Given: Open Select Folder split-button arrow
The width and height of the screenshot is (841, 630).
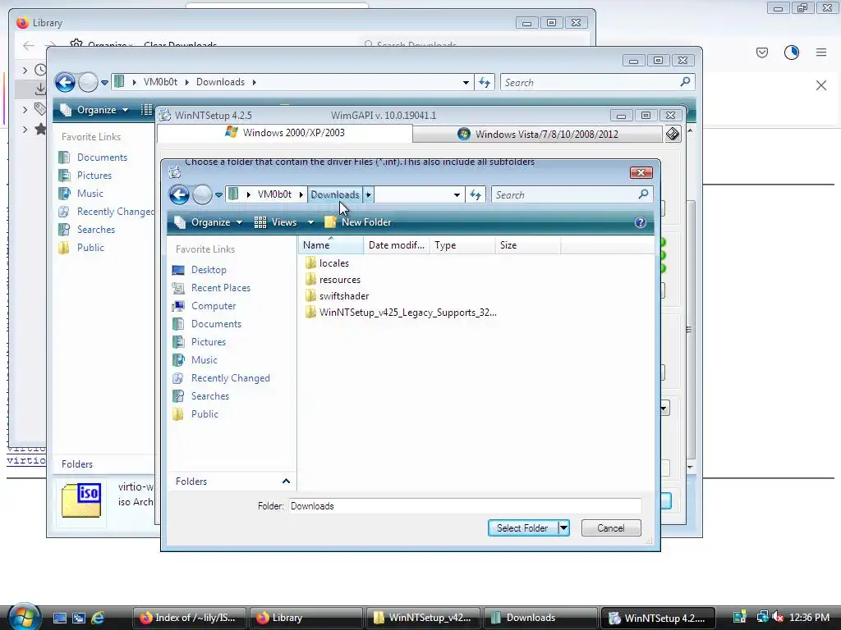Looking at the screenshot, I should click(x=563, y=528).
